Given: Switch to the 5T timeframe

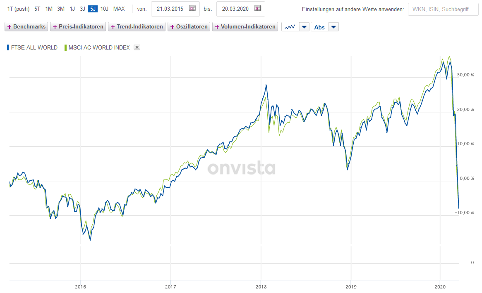Looking at the screenshot, I should pos(37,9).
